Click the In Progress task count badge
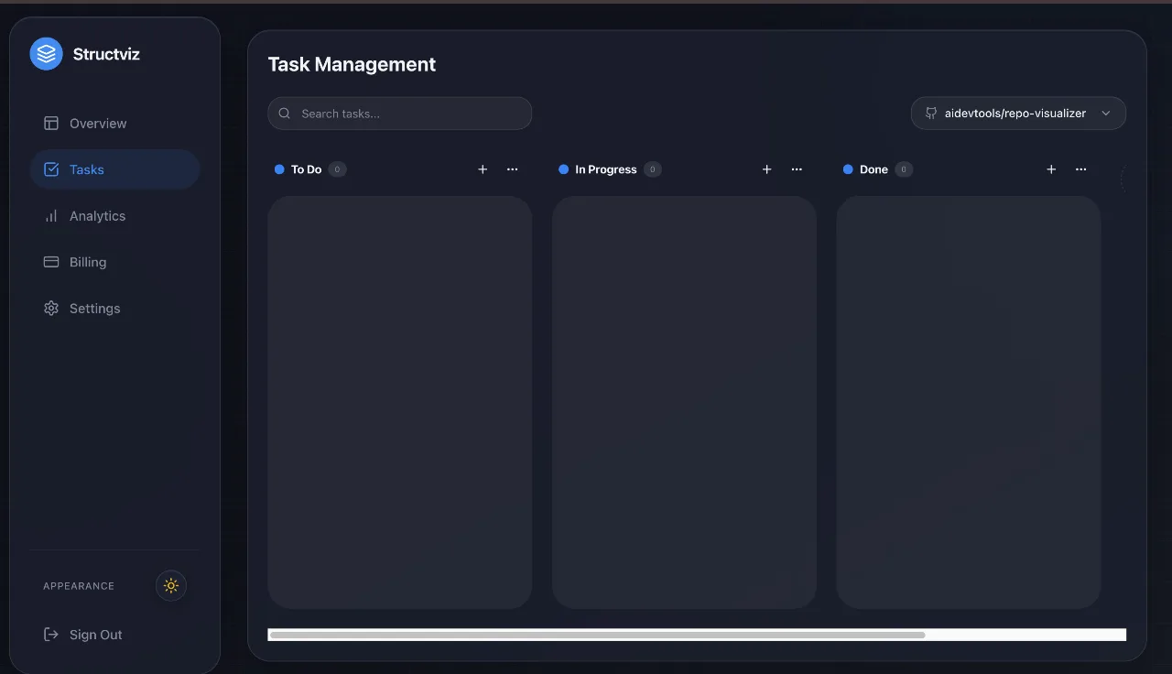1172x674 pixels. [x=652, y=169]
